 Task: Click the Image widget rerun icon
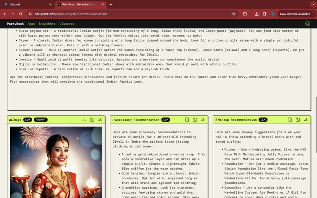(92, 120)
